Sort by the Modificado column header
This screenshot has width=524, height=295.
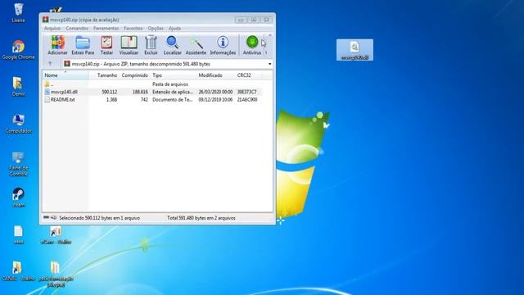pyautogui.click(x=215, y=75)
